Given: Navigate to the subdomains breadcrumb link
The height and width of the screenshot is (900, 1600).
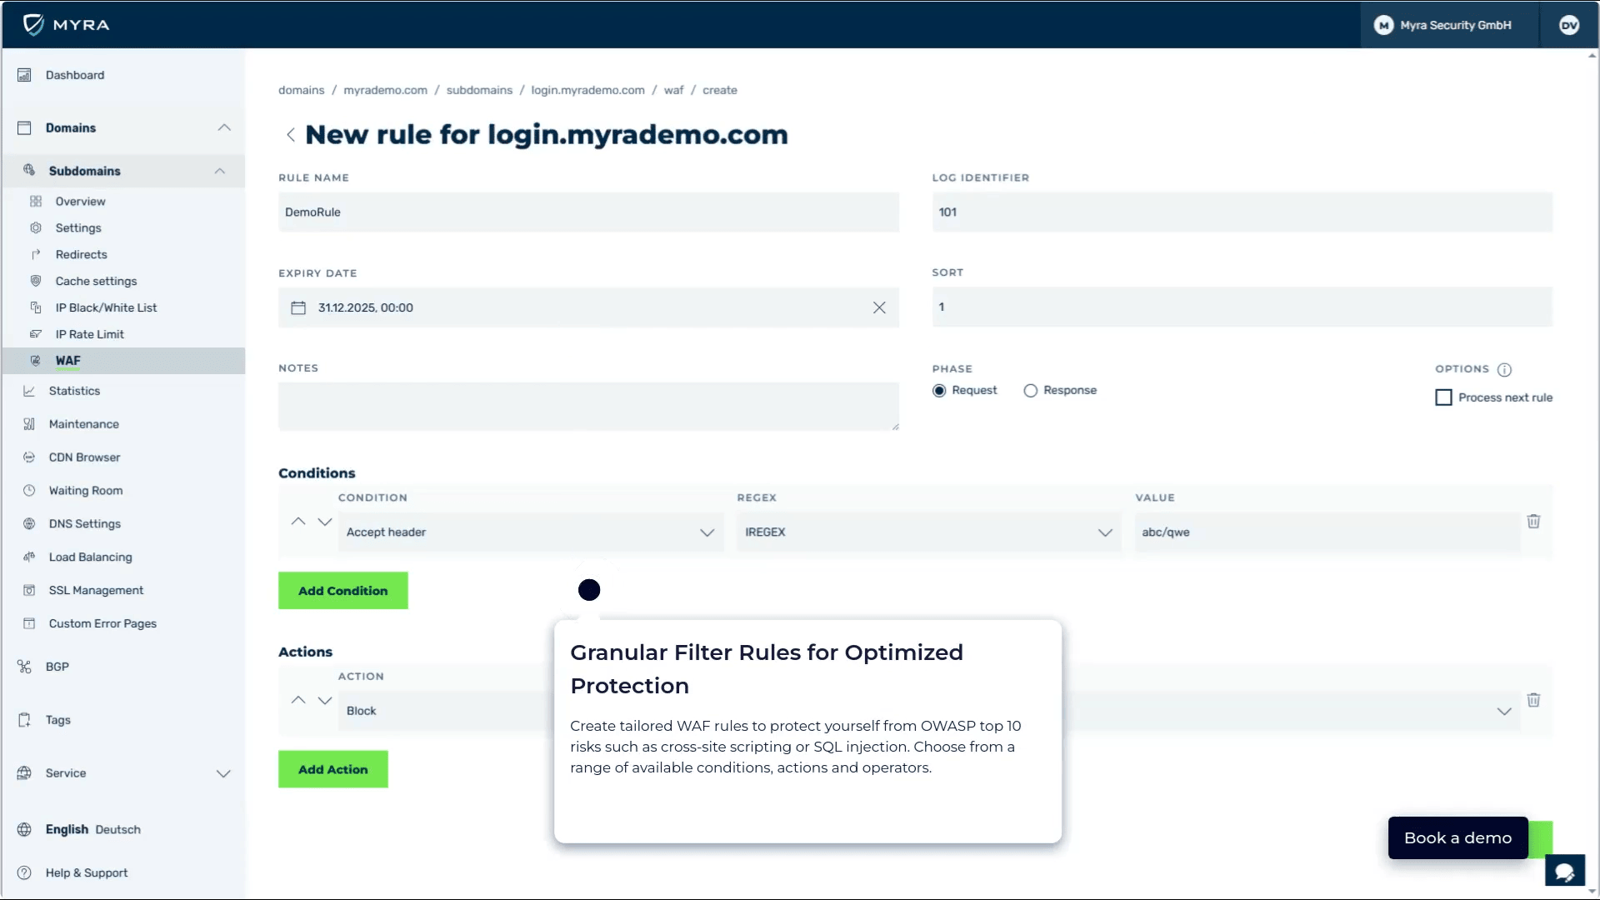Looking at the screenshot, I should (479, 90).
